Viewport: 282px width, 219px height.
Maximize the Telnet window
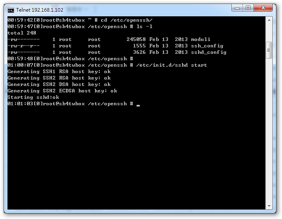(x=248, y=8)
